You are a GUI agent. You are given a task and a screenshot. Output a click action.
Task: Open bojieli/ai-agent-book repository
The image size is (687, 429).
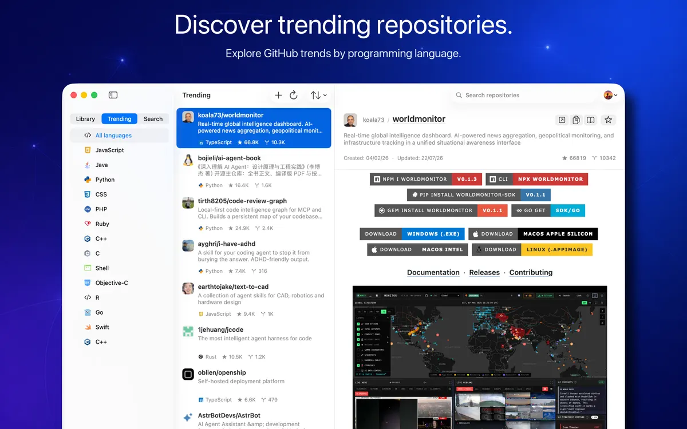pos(254,171)
